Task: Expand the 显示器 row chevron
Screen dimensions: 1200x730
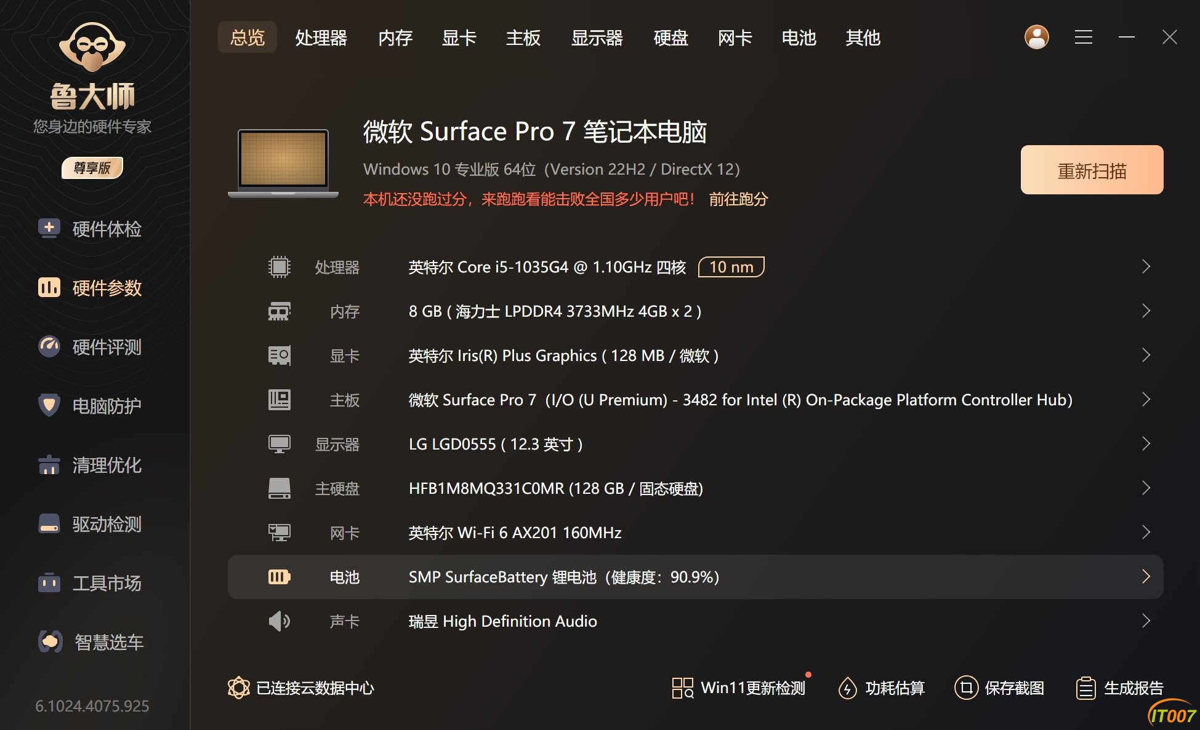Action: coord(1146,443)
